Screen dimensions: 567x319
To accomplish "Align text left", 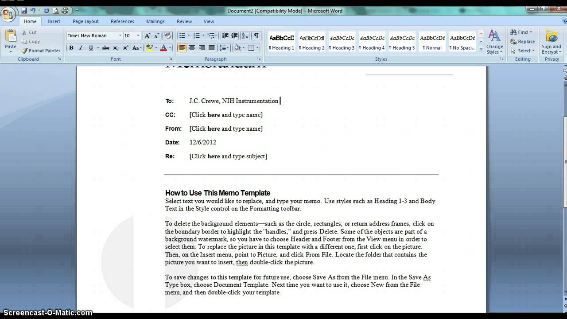I will click(x=182, y=48).
